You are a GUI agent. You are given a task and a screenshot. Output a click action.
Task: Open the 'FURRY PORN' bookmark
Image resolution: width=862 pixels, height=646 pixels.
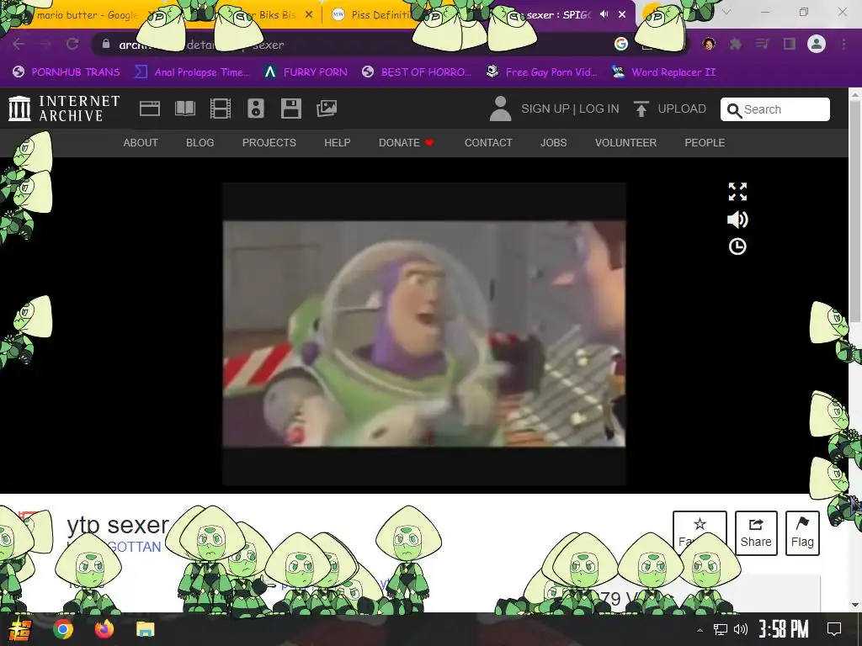306,72
